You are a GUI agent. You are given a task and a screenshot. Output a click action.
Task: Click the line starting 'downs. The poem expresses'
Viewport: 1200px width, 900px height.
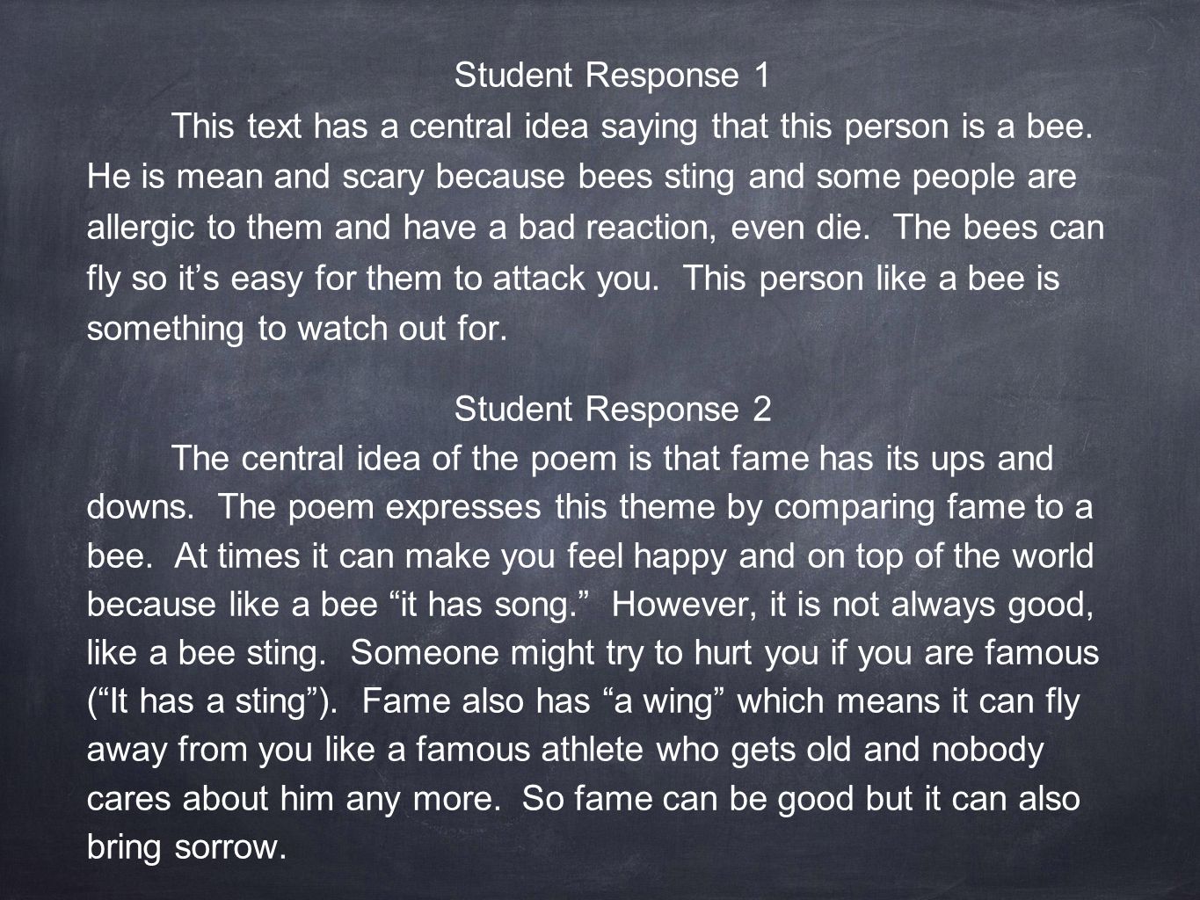(590, 510)
